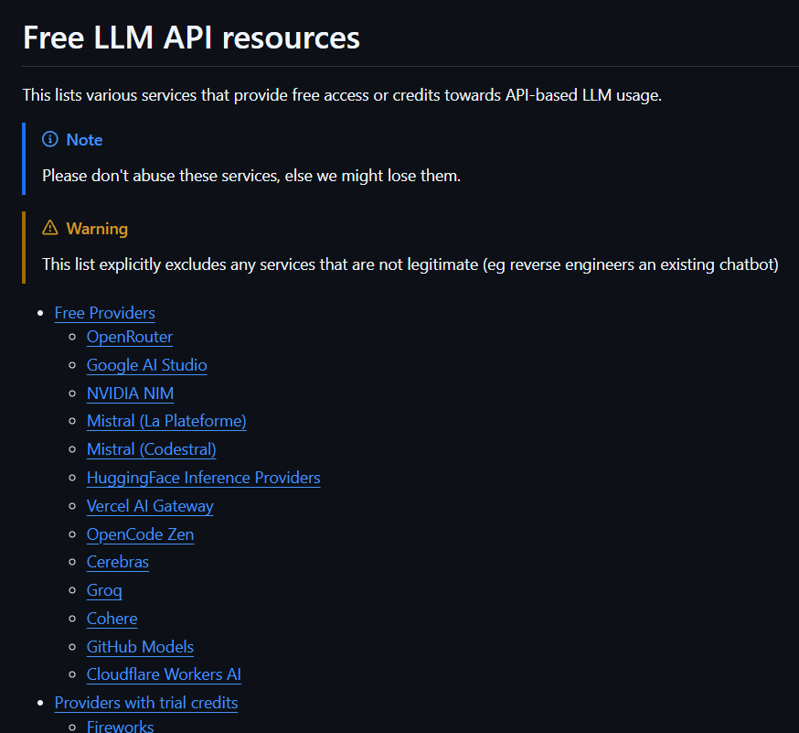Select Mistral (Codestral) link
The image size is (799, 733).
[x=152, y=449]
